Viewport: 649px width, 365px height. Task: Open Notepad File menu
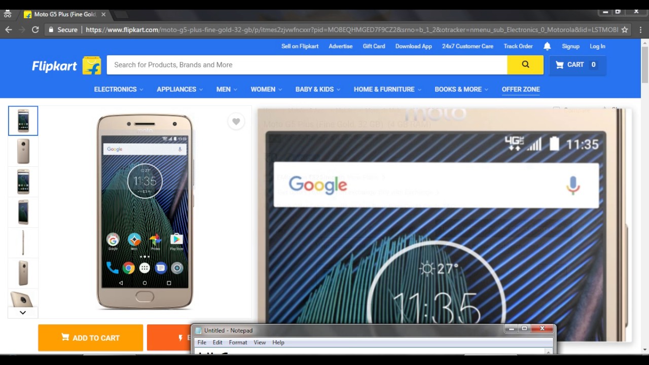point(202,343)
